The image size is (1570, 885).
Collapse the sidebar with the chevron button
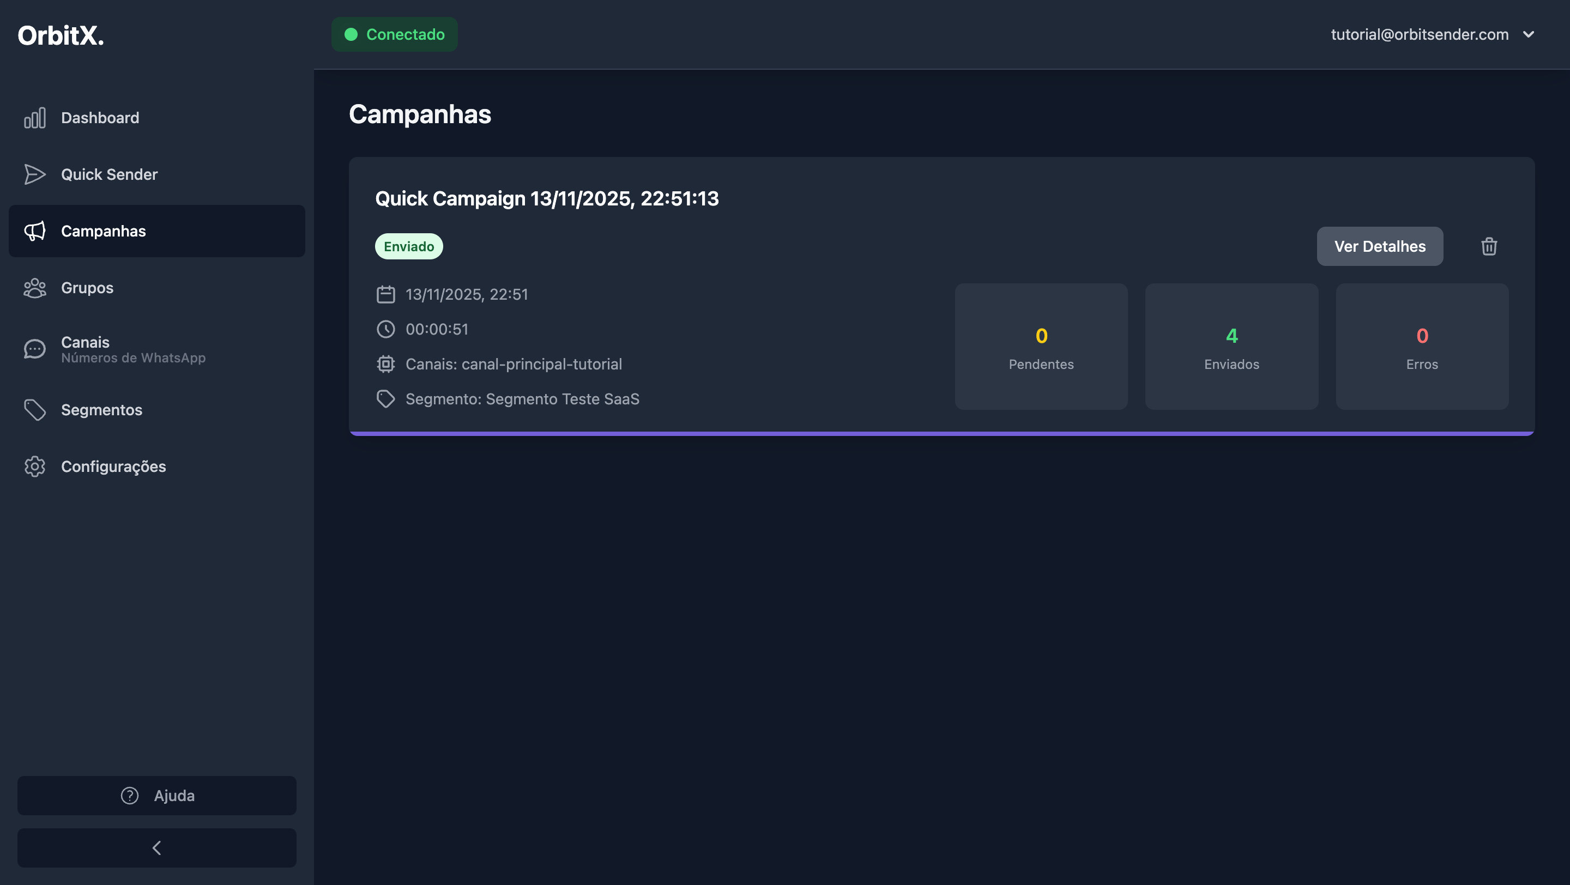156,848
